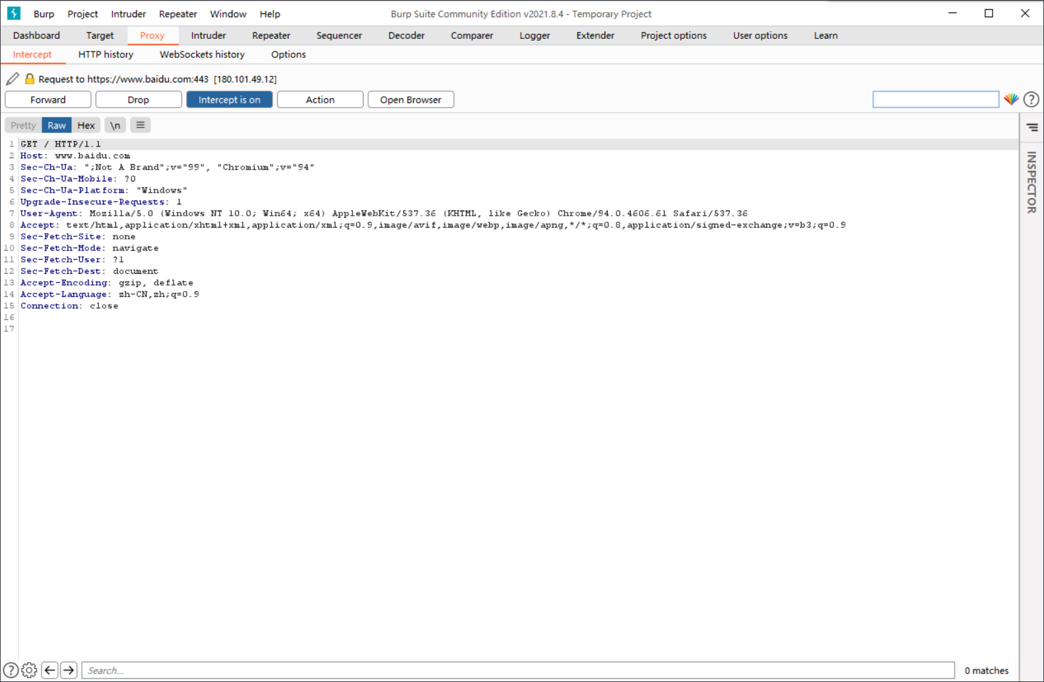The height and width of the screenshot is (682, 1044).
Task: Click the Sec-Fetch-Mode: navigate line
Action: (x=90, y=248)
